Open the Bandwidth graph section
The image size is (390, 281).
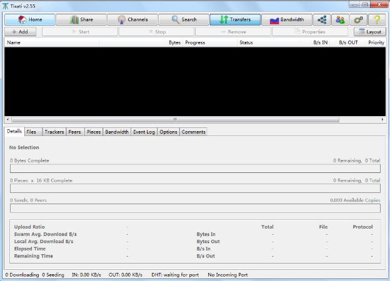coord(286,19)
